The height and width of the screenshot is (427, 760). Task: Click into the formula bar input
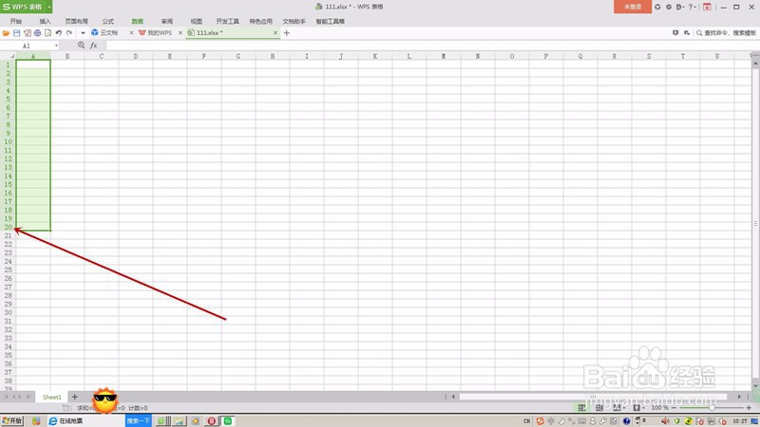coord(431,46)
